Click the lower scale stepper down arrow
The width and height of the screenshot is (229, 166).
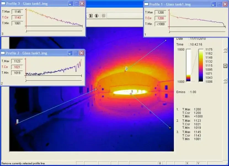point(225,82)
